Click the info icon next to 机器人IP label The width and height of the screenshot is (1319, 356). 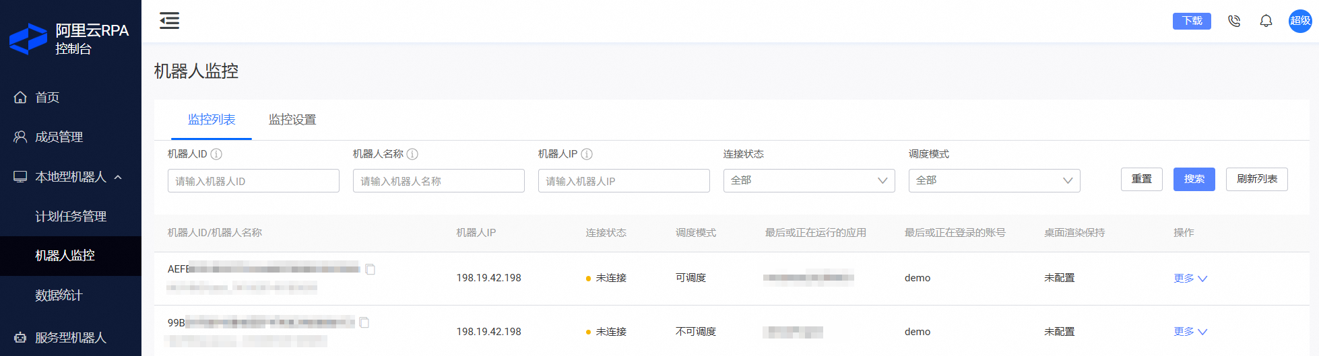[587, 154]
